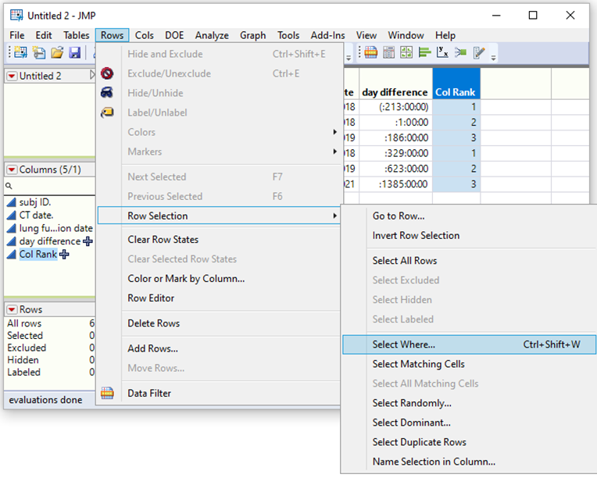Screen dimensions: 597x478
Task: Open the Untitled 2 red triangle menu
Action: coord(12,76)
